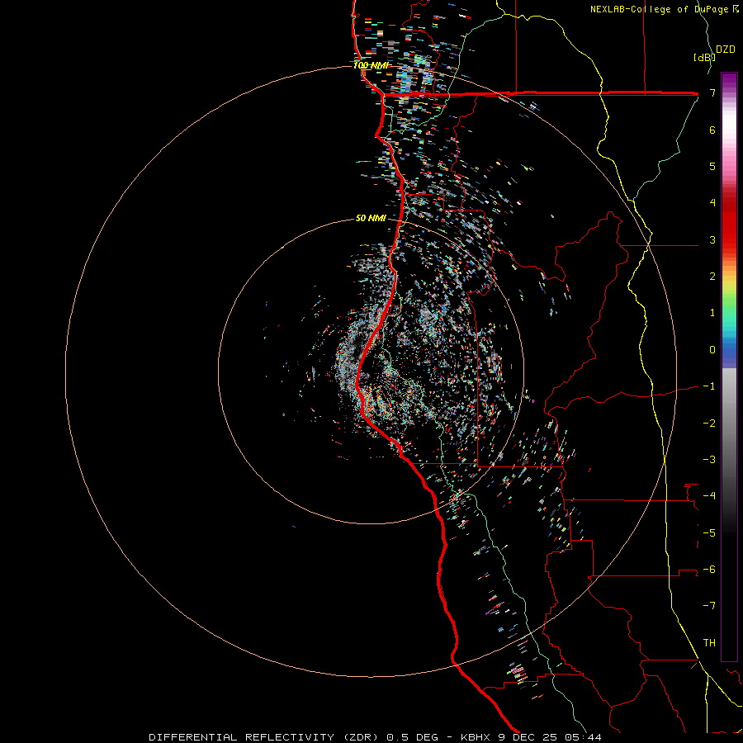Click the KBHX radar site identifier

(476, 737)
